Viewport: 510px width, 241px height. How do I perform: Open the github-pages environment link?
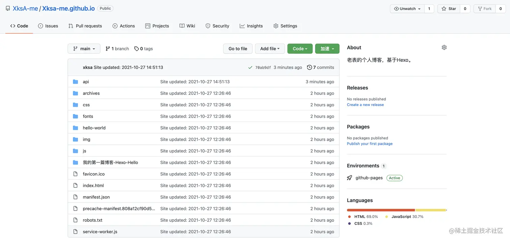click(369, 178)
